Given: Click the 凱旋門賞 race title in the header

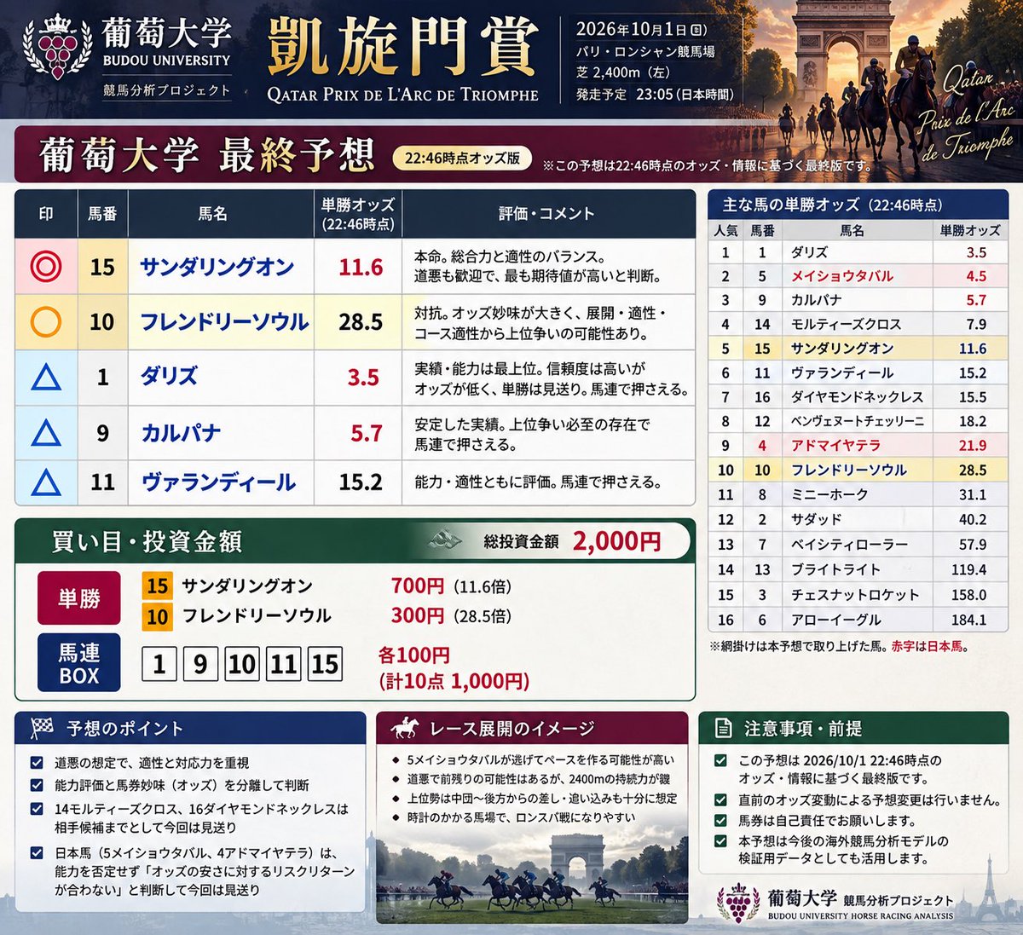Looking at the screenshot, I should [402, 46].
